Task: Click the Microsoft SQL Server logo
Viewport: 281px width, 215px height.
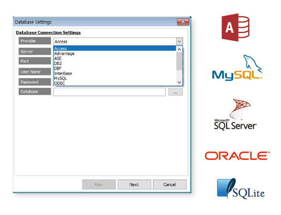Action: [x=236, y=113]
